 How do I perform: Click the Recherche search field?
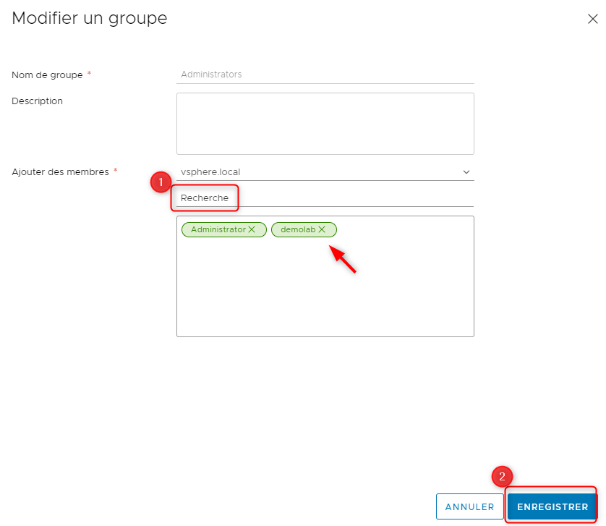tap(325, 198)
